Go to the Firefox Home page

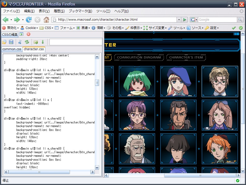(x=46, y=20)
